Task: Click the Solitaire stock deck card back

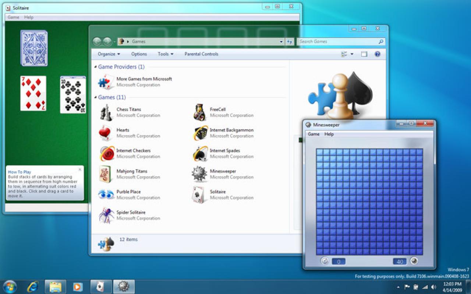Action: [34, 48]
